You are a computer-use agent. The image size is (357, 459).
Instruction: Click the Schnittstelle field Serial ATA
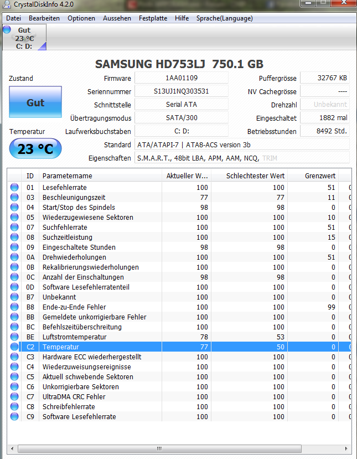(x=182, y=105)
